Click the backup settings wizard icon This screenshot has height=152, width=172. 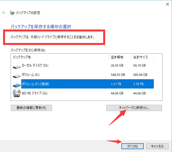click(12, 13)
